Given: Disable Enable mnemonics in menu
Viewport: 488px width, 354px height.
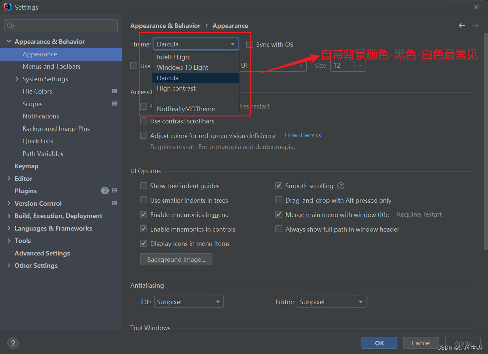Looking at the screenshot, I should (x=144, y=215).
